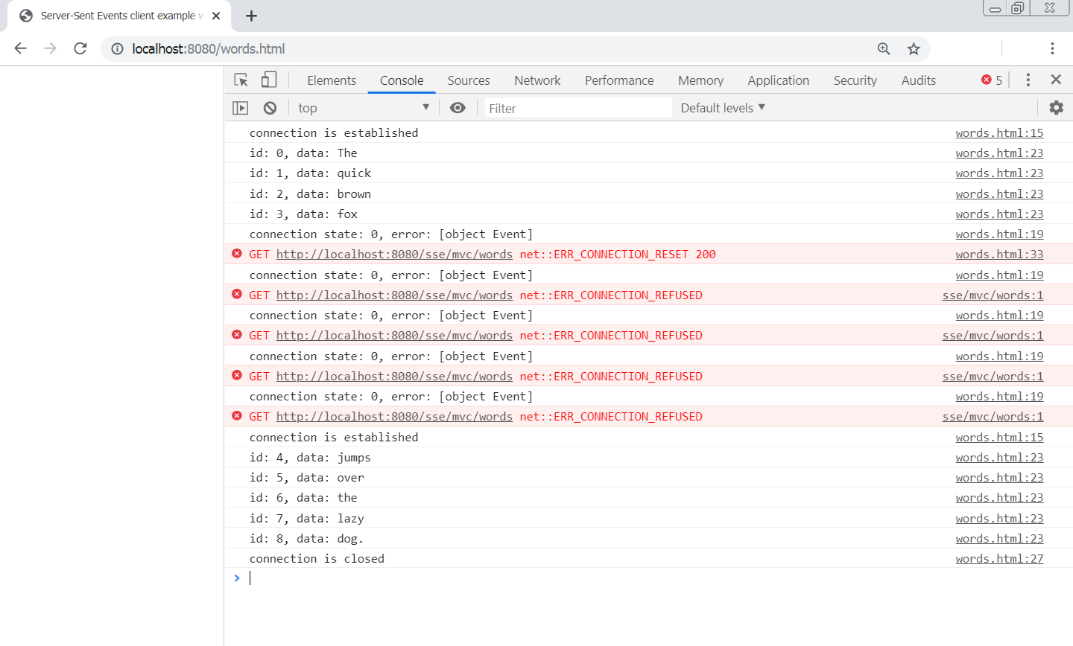Click the 'id: 3, data: fox' message

coord(303,214)
